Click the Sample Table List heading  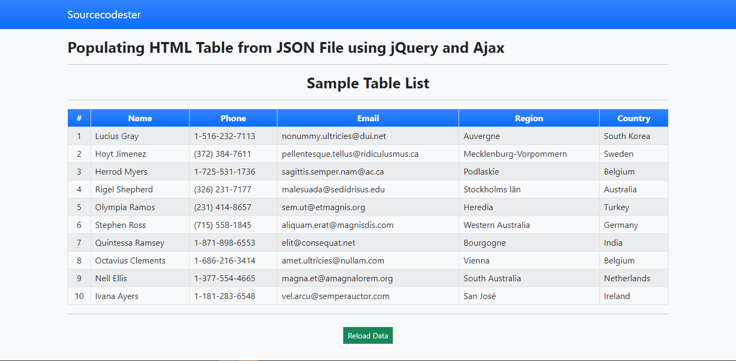(x=368, y=83)
